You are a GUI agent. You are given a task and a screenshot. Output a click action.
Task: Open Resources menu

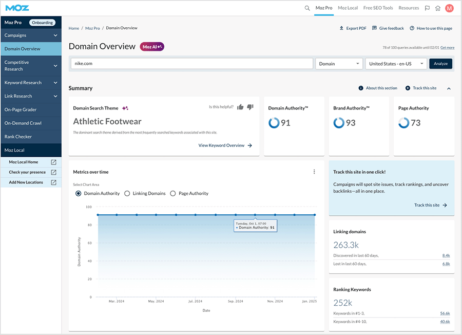(409, 8)
